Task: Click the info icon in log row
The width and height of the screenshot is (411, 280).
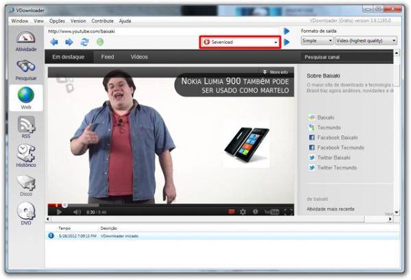Action: [51, 235]
